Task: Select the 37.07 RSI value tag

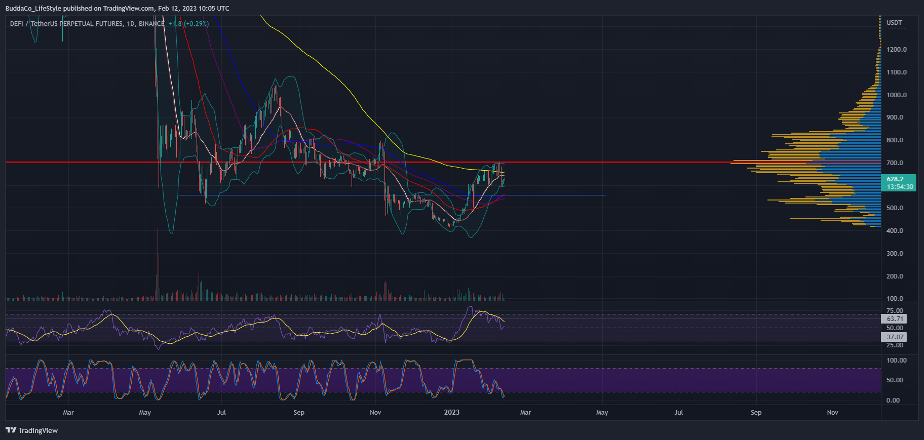Action: point(894,337)
